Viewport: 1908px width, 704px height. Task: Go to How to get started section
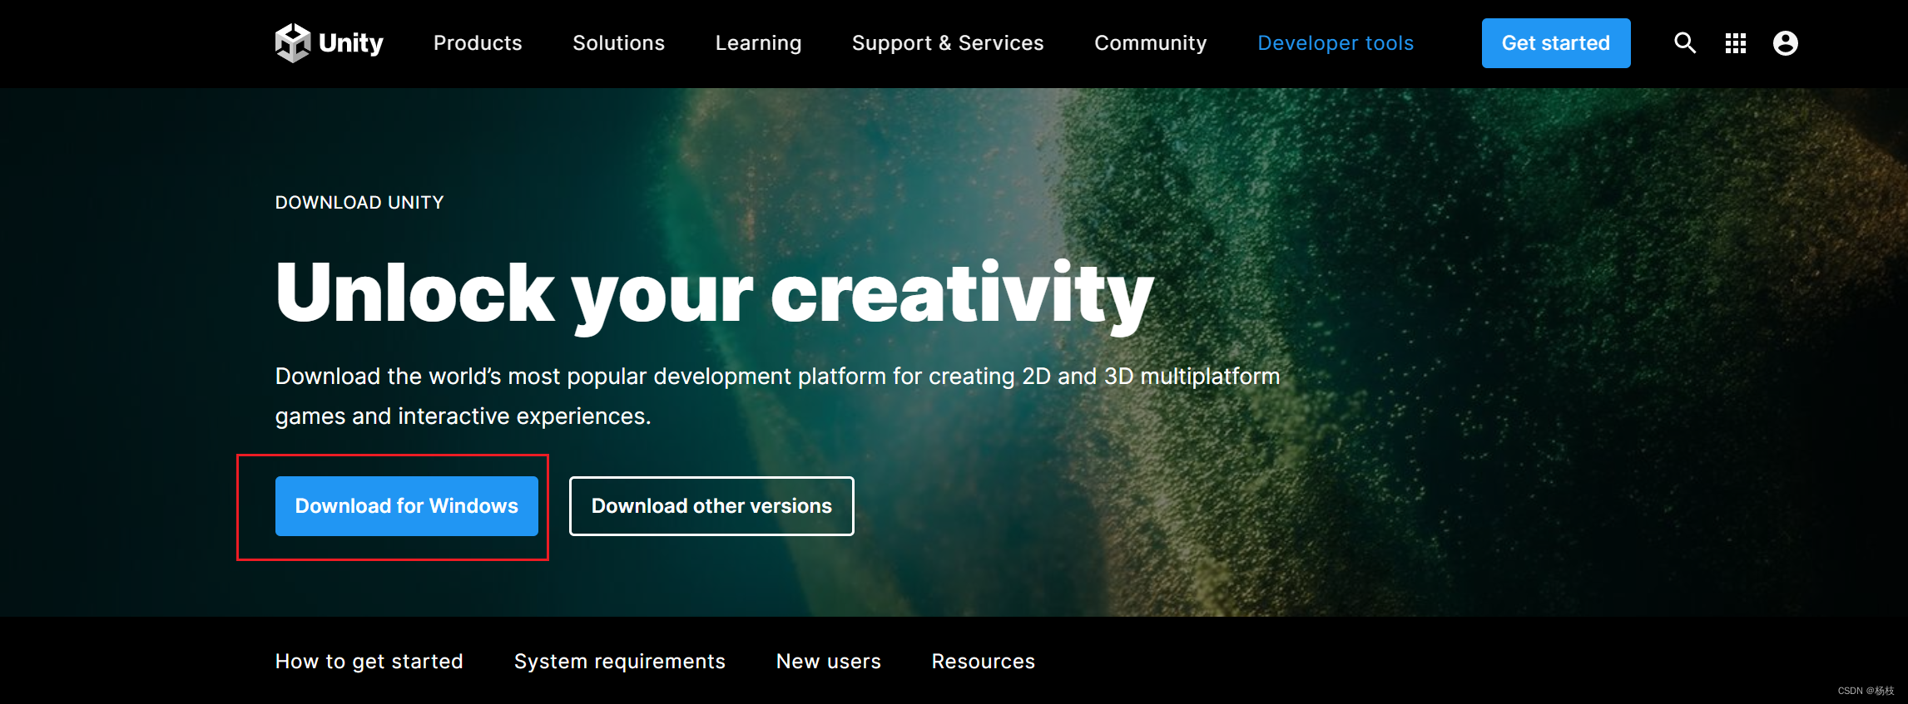tap(369, 662)
